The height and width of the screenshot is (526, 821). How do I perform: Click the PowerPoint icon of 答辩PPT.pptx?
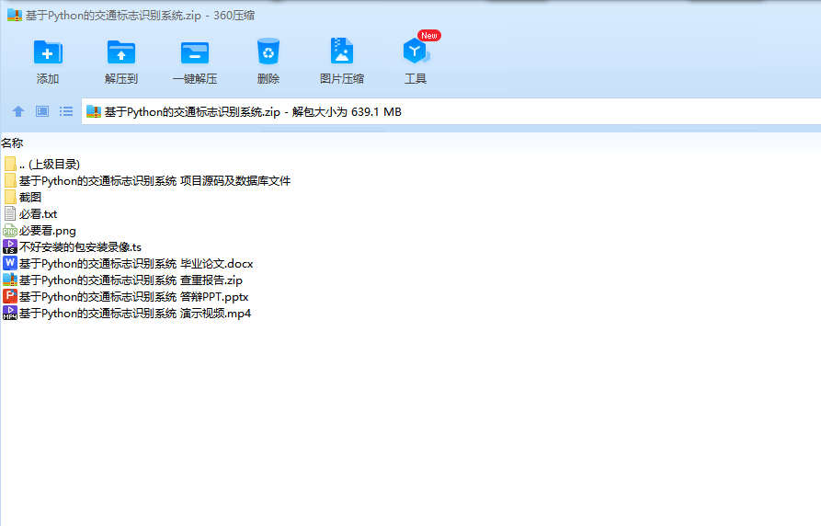point(10,296)
